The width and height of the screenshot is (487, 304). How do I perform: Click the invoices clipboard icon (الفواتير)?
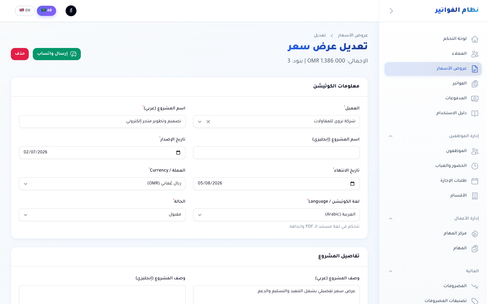(x=475, y=84)
